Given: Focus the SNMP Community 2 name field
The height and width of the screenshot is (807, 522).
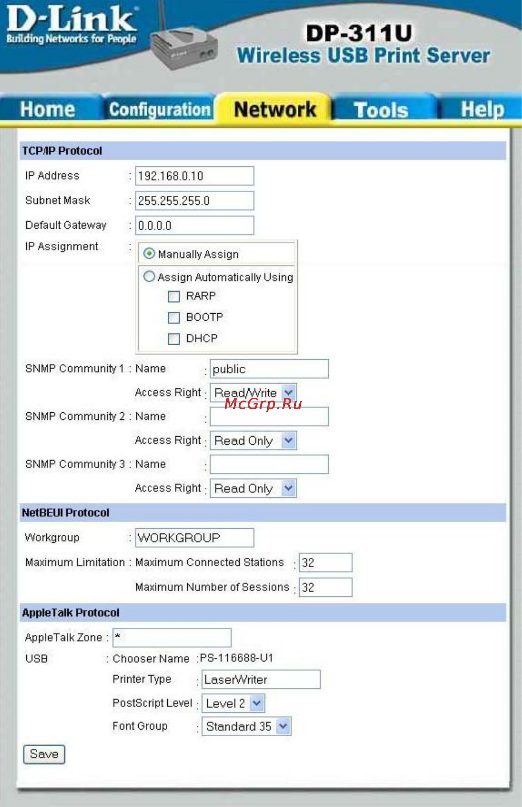Looking at the screenshot, I should point(269,416).
